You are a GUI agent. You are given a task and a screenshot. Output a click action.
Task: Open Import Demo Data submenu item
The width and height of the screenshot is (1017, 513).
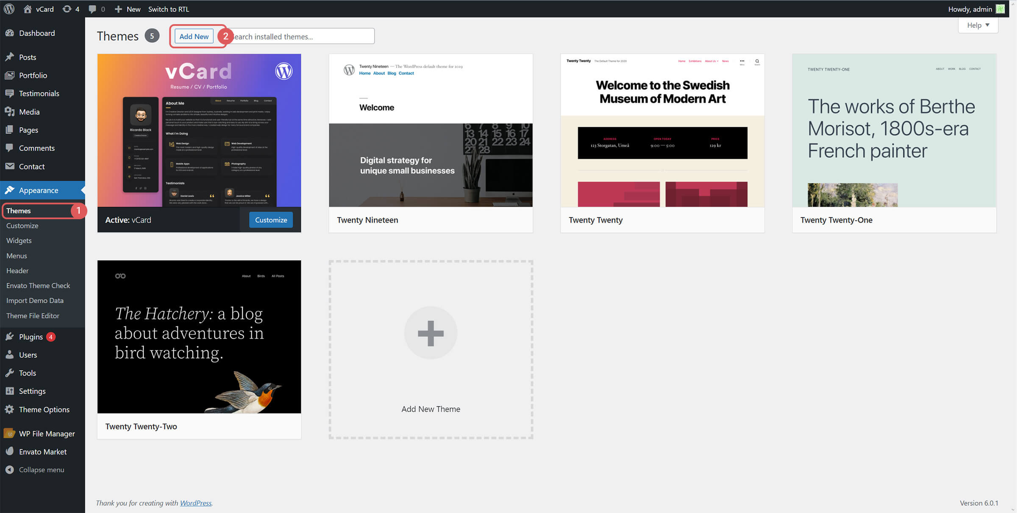(35, 300)
